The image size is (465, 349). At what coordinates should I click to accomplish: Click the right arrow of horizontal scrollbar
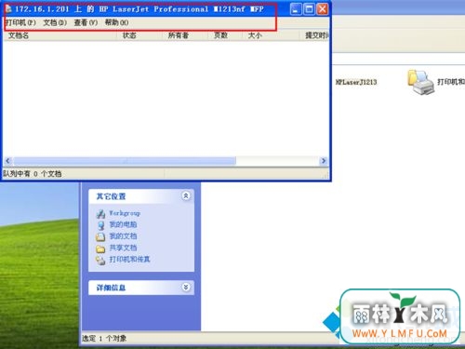[x=324, y=161]
